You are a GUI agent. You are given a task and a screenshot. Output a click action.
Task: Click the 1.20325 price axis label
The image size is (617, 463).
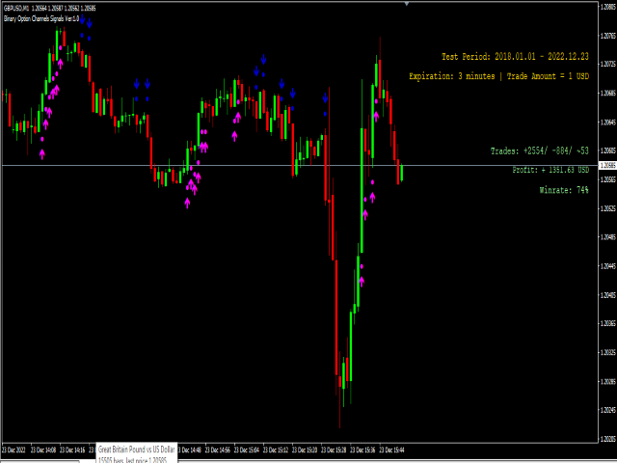(x=608, y=352)
